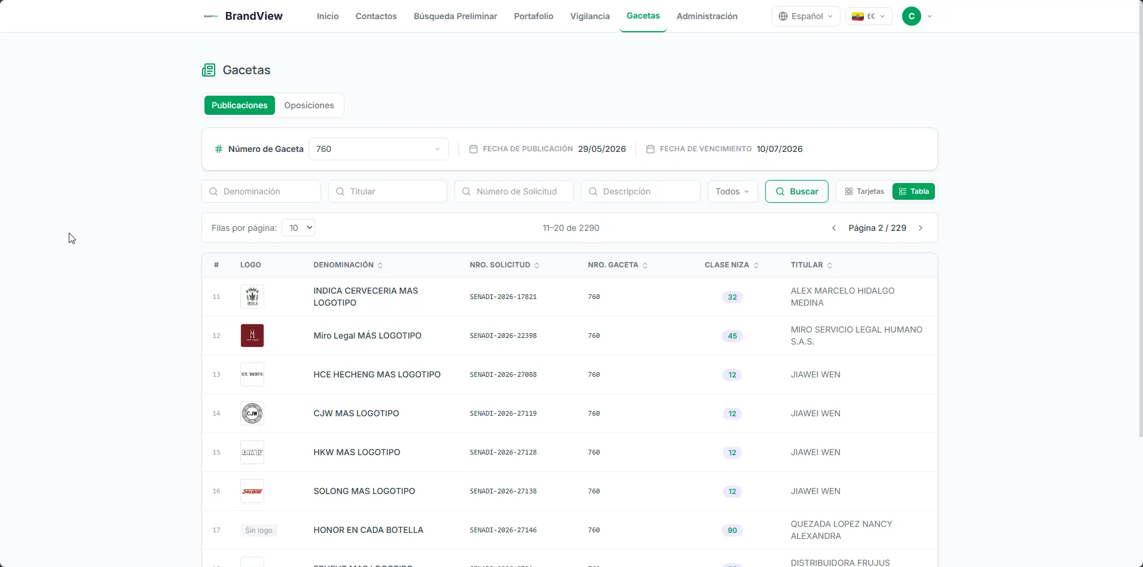This screenshot has width=1143, height=567.
Task: Focus the Denominación search field
Action: [261, 191]
